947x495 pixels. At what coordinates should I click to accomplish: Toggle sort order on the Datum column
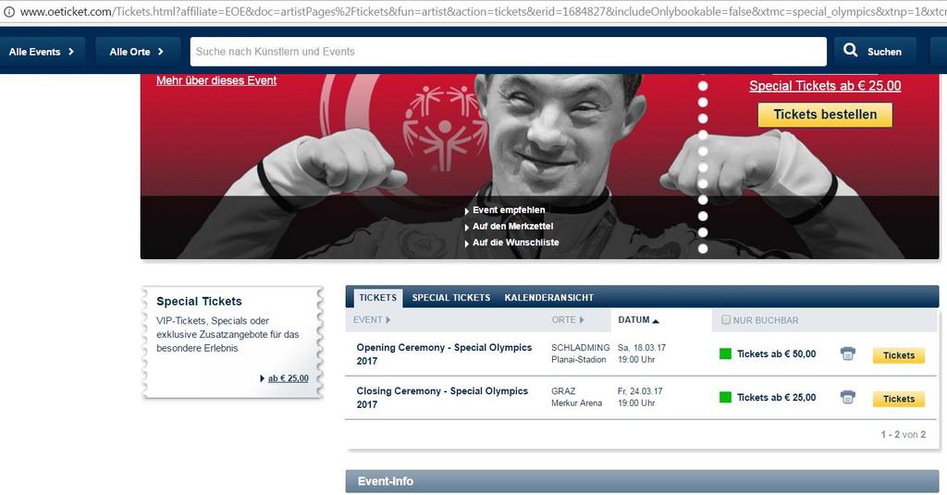638,320
